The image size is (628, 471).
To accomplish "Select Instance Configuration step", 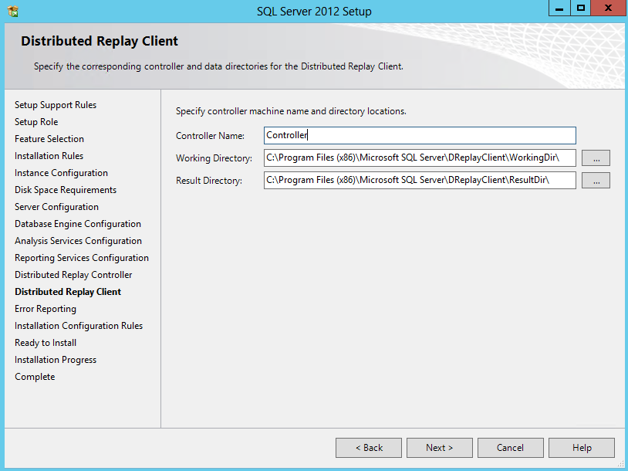I will tap(61, 173).
